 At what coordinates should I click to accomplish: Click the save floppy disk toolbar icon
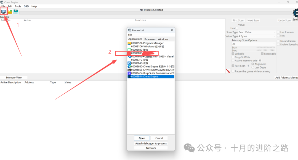tap(16, 12)
